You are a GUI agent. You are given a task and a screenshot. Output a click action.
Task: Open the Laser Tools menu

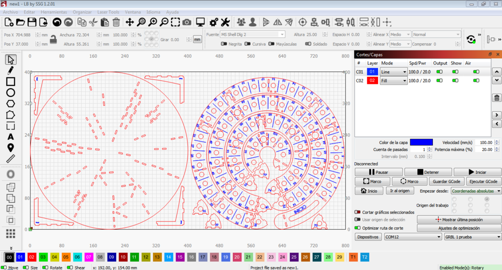(108, 11)
